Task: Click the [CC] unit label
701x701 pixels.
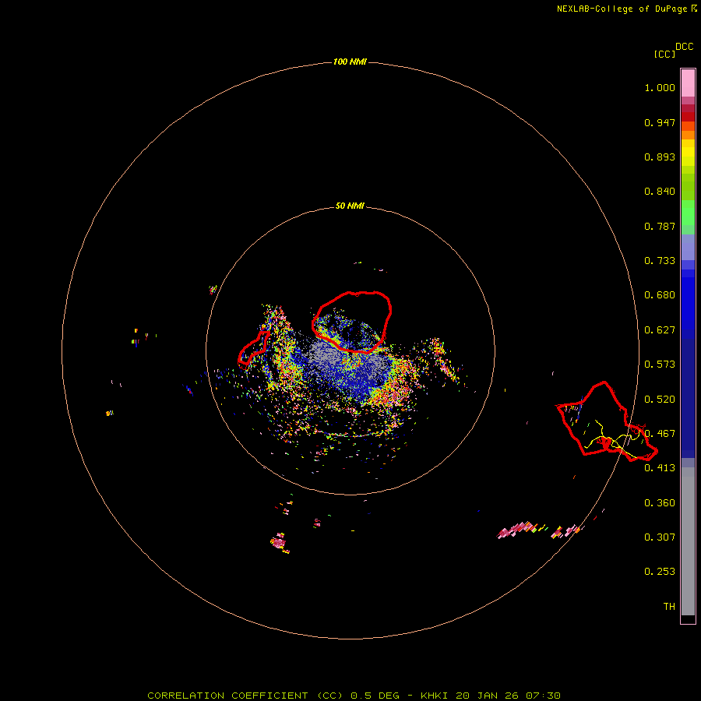Action: pos(664,54)
